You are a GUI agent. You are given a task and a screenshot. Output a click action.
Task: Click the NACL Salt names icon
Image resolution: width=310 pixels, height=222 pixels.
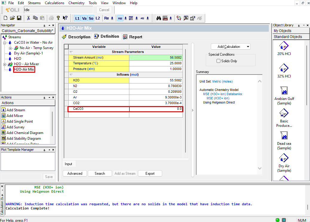click(x=165, y=18)
